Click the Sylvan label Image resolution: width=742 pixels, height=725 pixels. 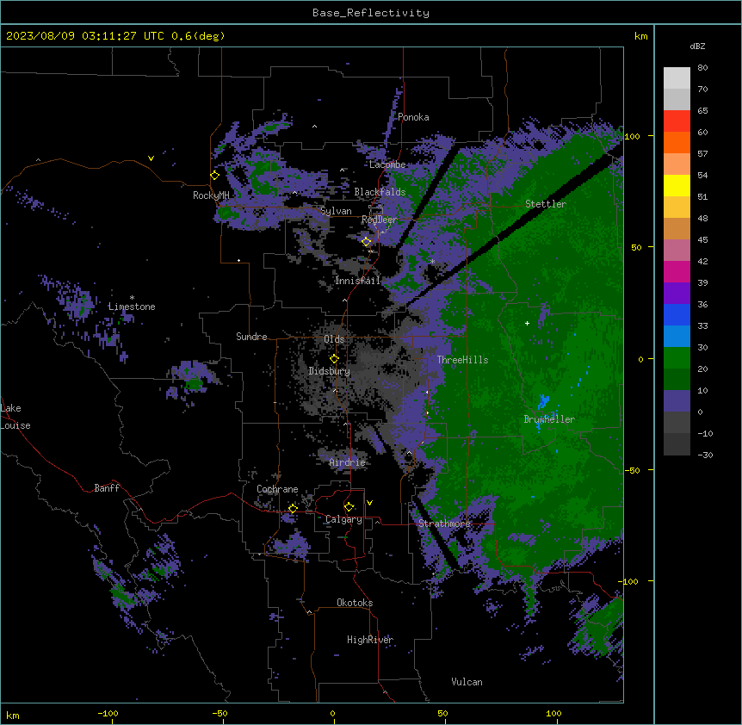336,211
